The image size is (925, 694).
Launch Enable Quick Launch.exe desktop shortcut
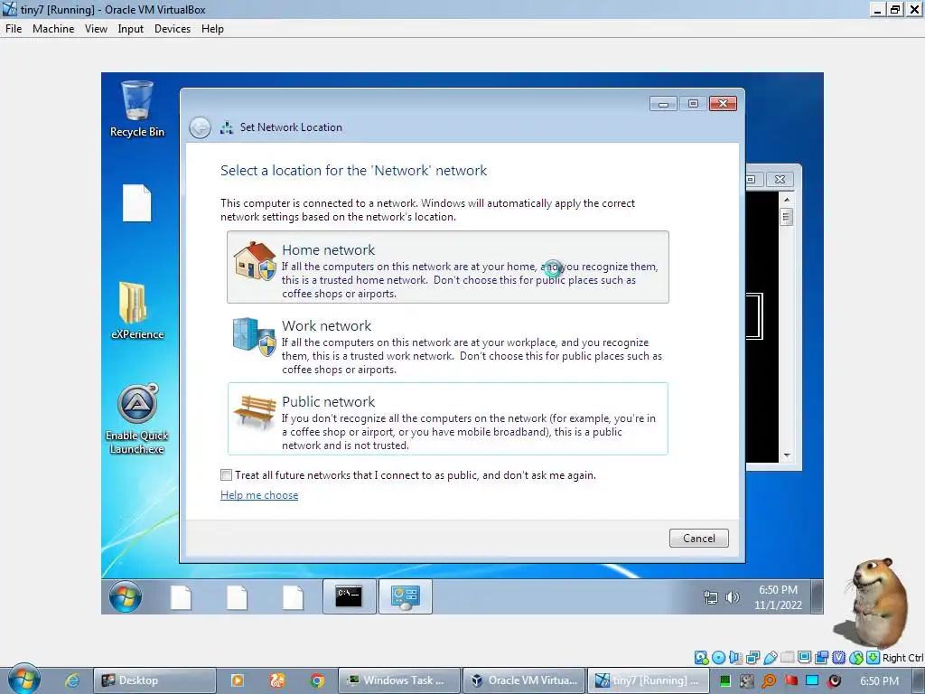point(137,419)
